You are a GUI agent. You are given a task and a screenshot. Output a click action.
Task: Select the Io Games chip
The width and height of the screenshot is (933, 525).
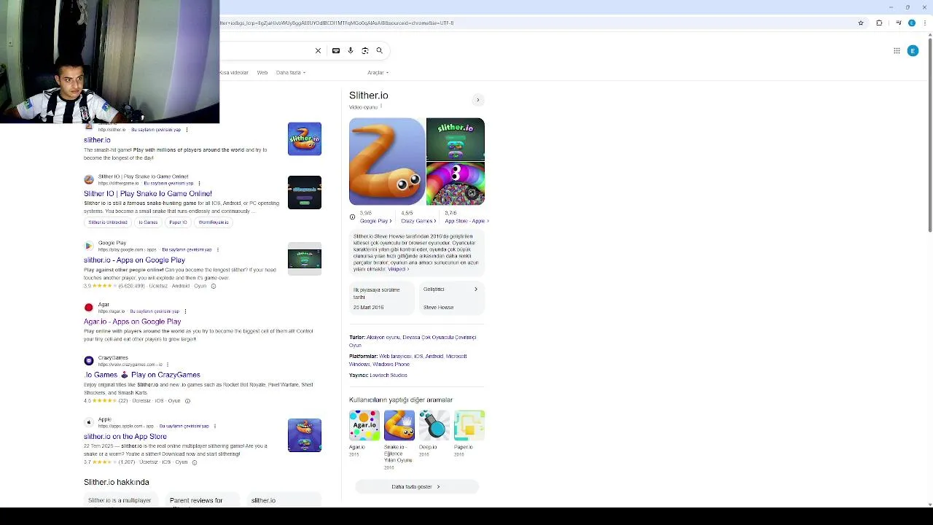point(148,222)
